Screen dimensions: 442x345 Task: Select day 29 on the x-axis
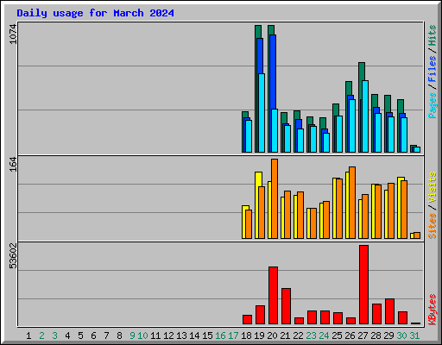[388, 336]
